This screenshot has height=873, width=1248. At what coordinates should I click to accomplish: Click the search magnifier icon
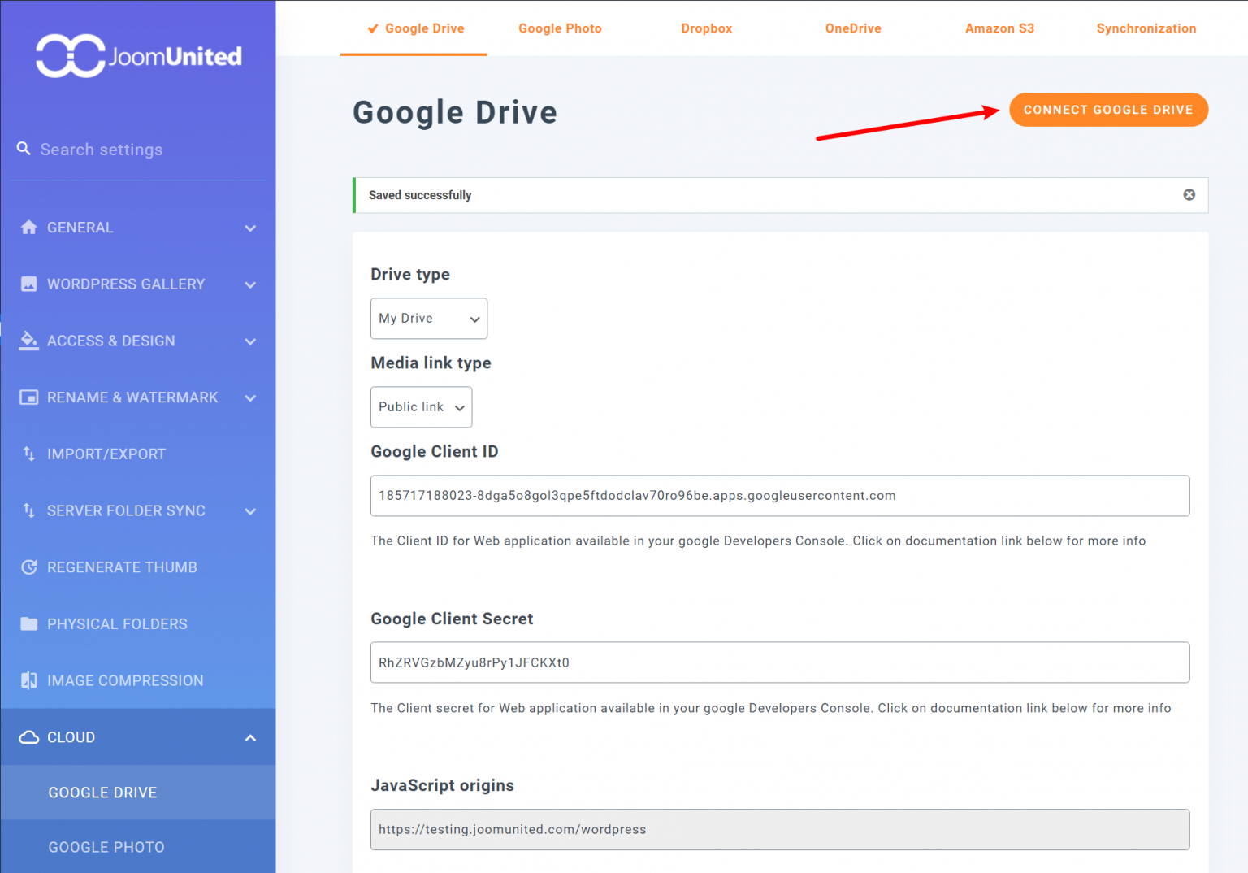pyautogui.click(x=24, y=149)
